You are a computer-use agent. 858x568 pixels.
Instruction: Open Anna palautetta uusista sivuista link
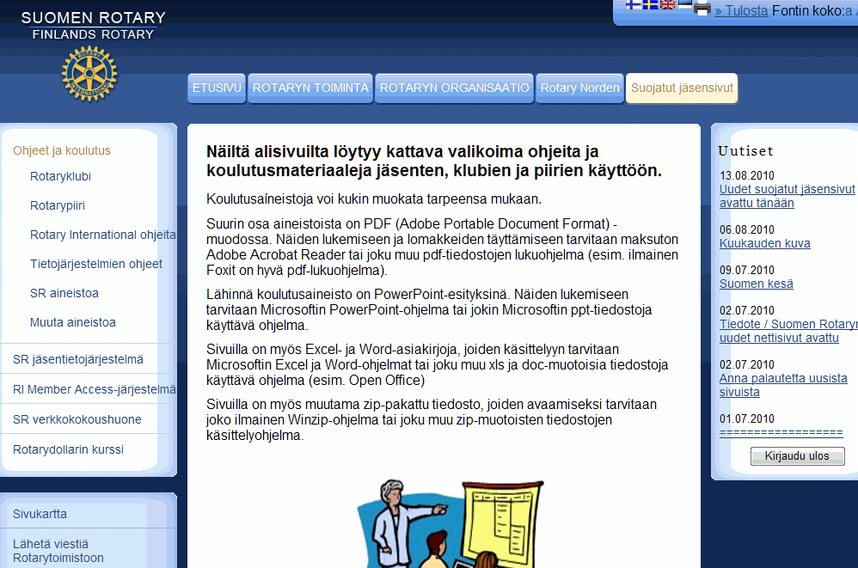[783, 385]
